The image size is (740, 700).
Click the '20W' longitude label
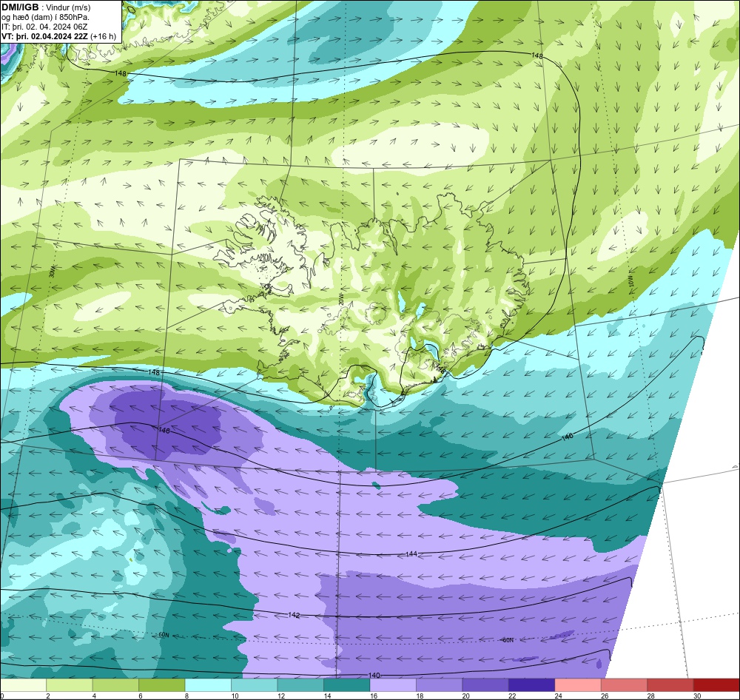pyautogui.click(x=341, y=299)
